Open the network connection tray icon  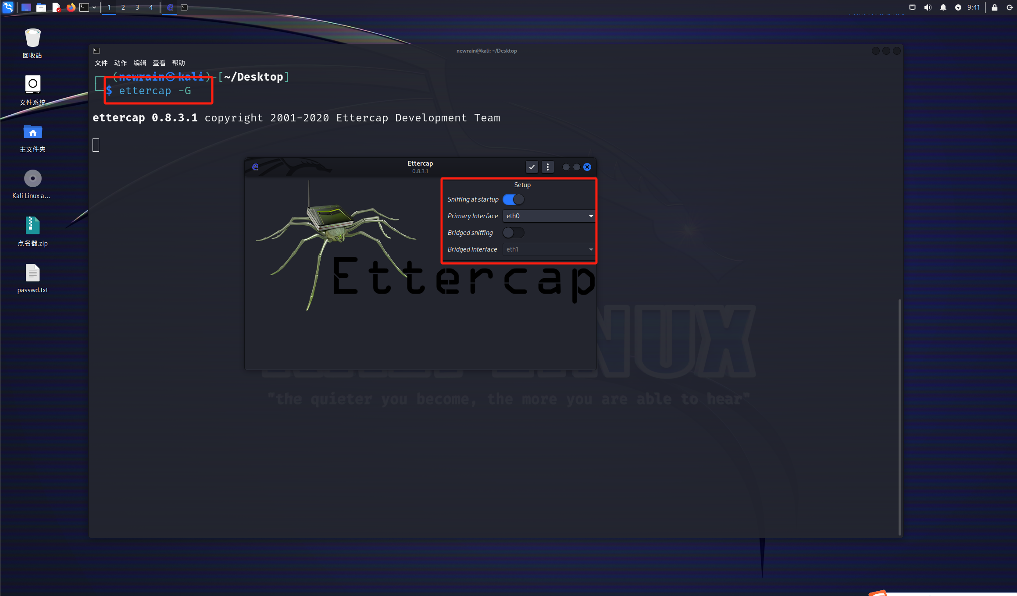pyautogui.click(x=912, y=7)
